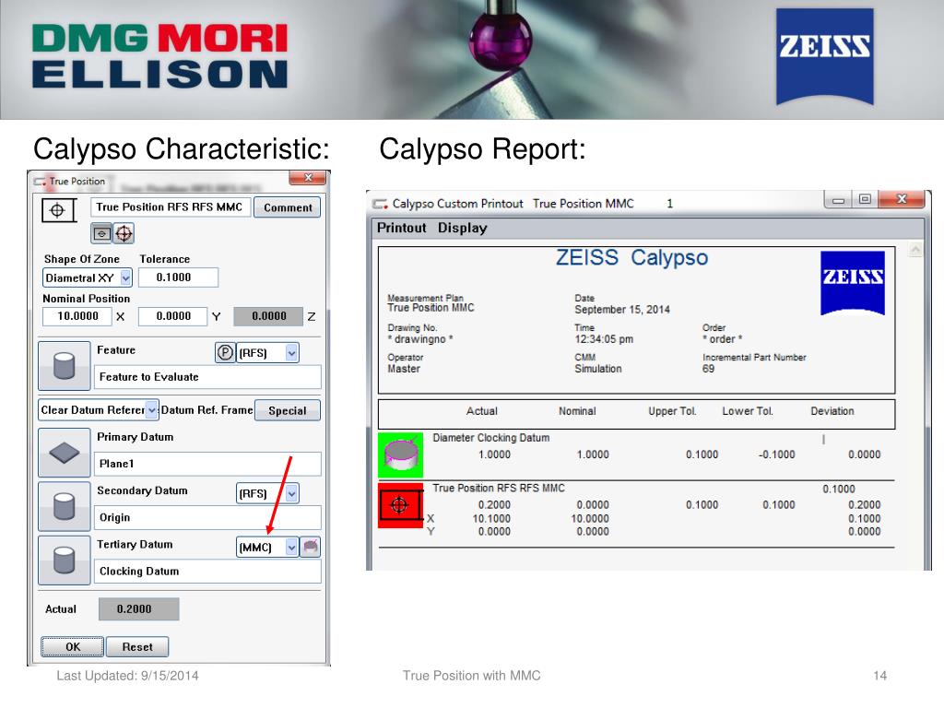The width and height of the screenshot is (944, 708).
Task: Open the Feature RFS modifier dropdown
Action: (267, 353)
